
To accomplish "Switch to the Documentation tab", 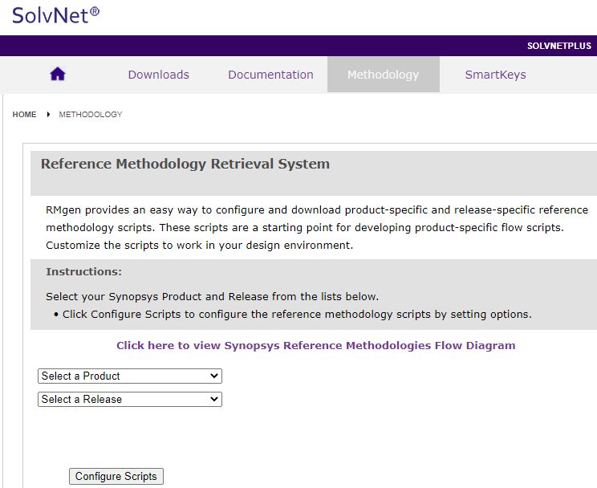I will 270,75.
